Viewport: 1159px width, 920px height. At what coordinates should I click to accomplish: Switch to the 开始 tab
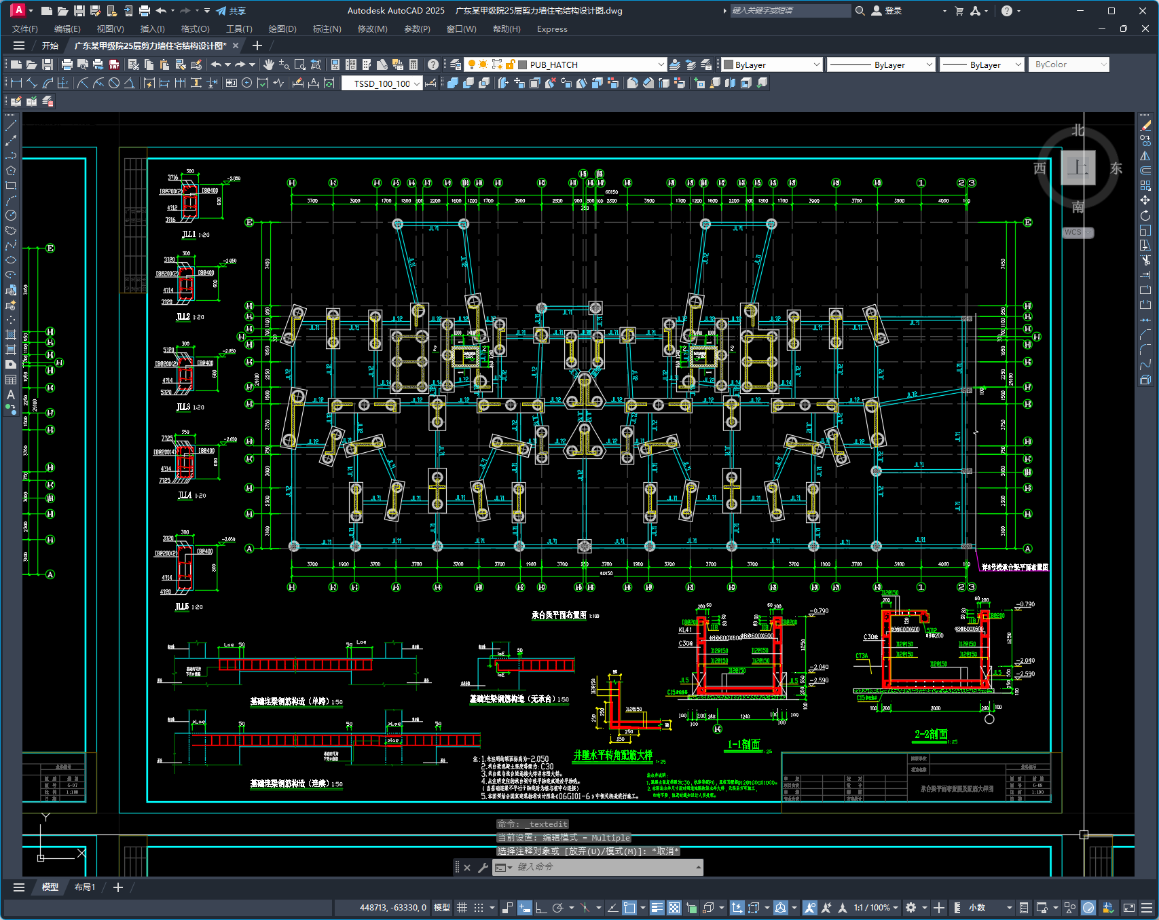(50, 45)
